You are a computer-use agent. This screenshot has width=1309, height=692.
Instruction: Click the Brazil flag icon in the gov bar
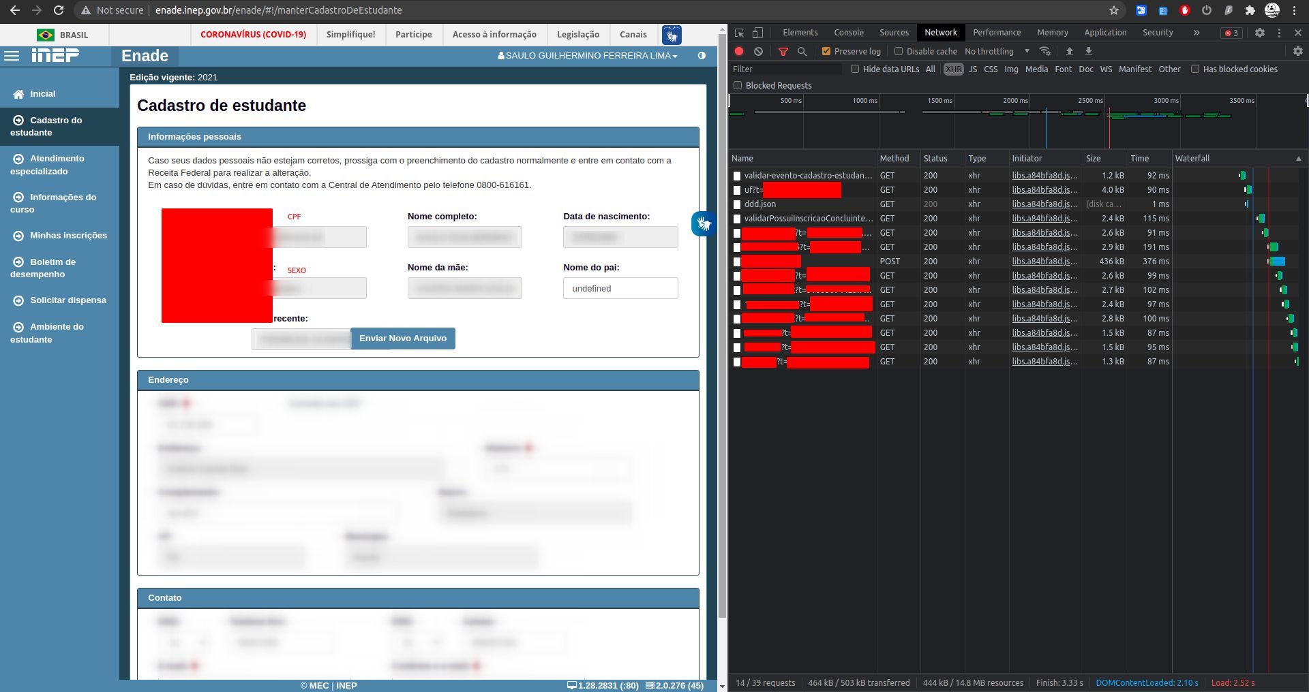click(46, 35)
